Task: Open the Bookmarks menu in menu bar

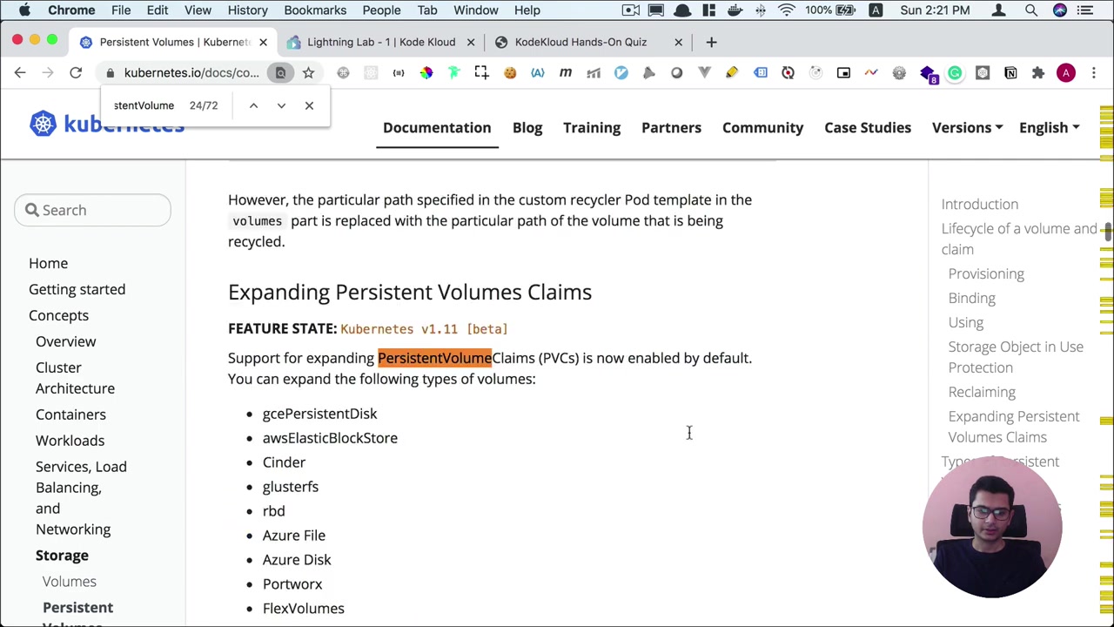Action: pyautogui.click(x=315, y=10)
